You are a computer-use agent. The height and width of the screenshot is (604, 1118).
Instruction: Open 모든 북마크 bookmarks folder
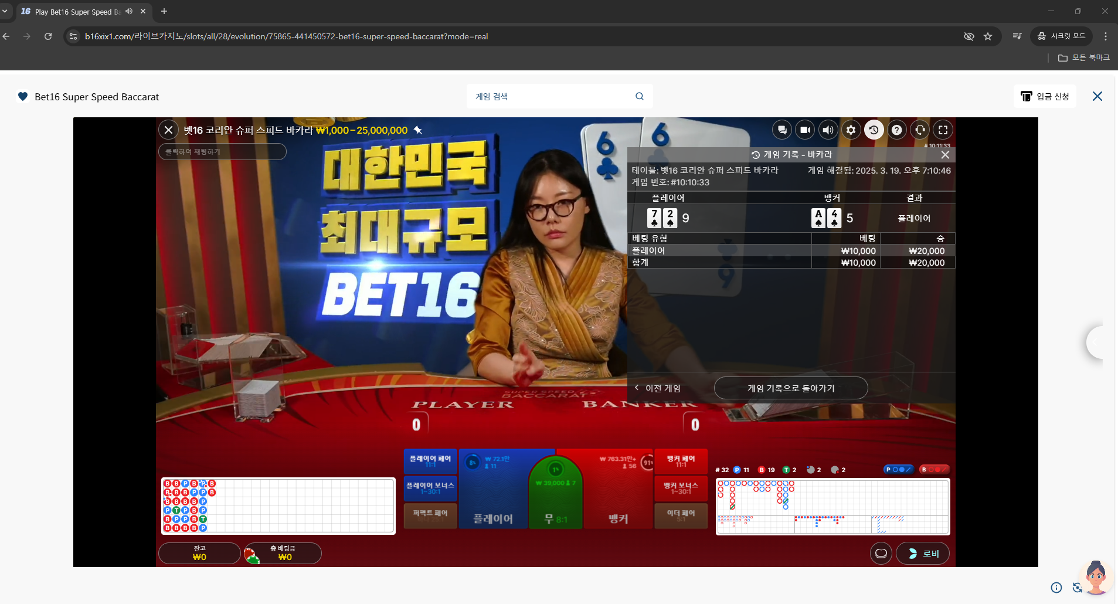click(1084, 57)
